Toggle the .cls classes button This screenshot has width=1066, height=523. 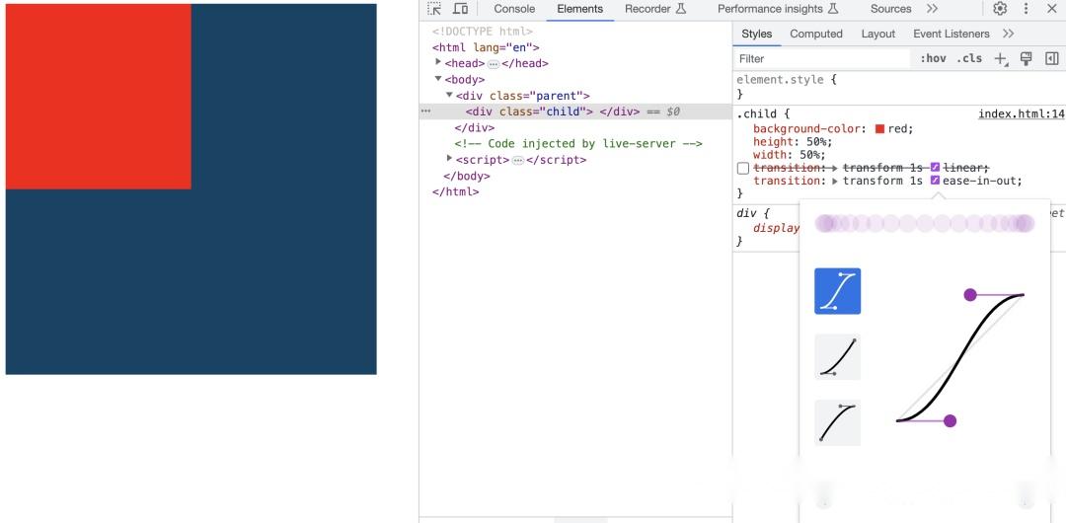[x=969, y=58]
